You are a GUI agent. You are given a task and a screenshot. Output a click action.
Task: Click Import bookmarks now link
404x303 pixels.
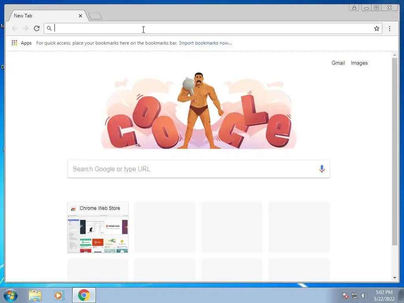(205, 43)
